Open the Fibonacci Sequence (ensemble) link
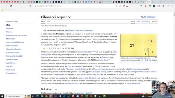 tap(80, 30)
